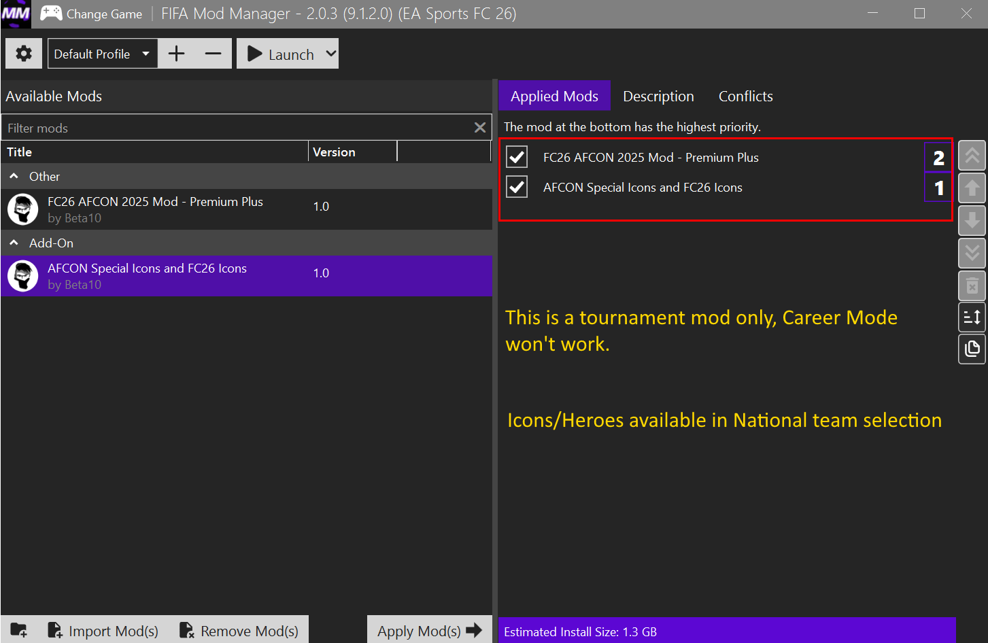The height and width of the screenshot is (643, 988).
Task: Remove selected applied mod with trash icon
Action: tap(972, 285)
